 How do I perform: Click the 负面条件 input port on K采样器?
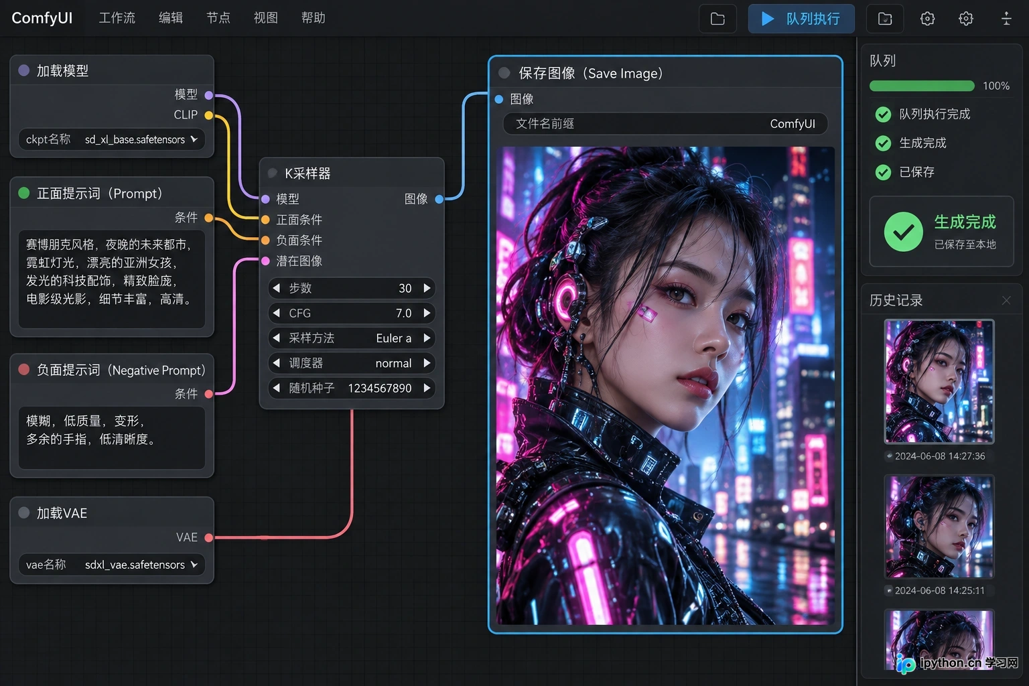click(x=265, y=241)
